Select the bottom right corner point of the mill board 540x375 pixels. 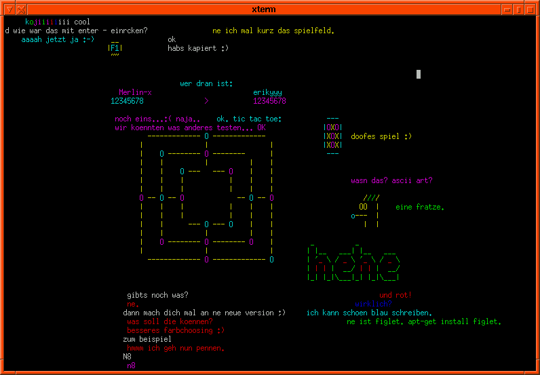[271, 259]
